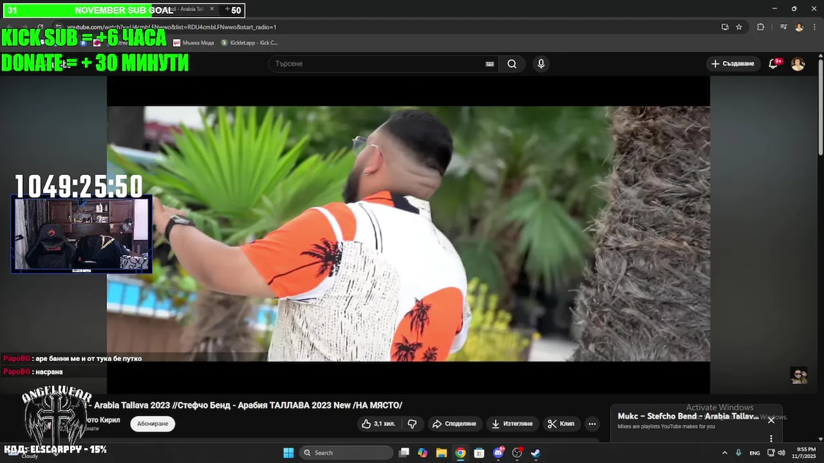Image resolution: width=824 pixels, height=463 pixels.
Task: Subscribe with the Абониране button
Action: [153, 424]
